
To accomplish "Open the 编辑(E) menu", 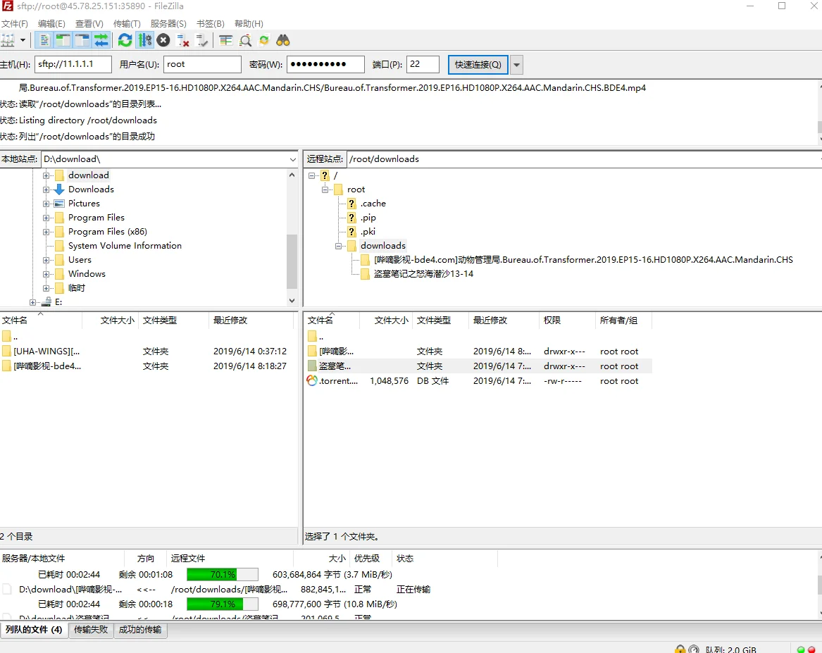I will point(51,23).
